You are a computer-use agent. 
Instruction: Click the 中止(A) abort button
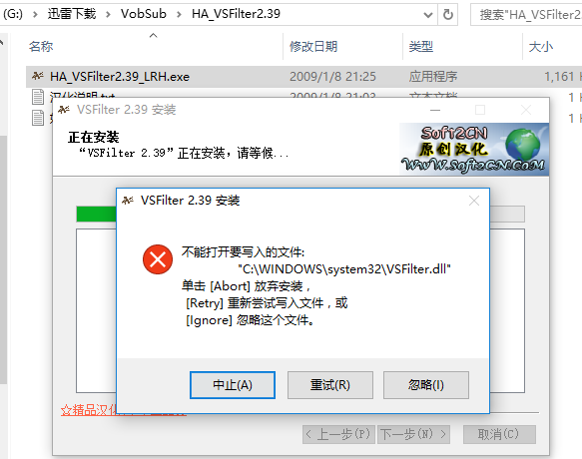(x=233, y=385)
